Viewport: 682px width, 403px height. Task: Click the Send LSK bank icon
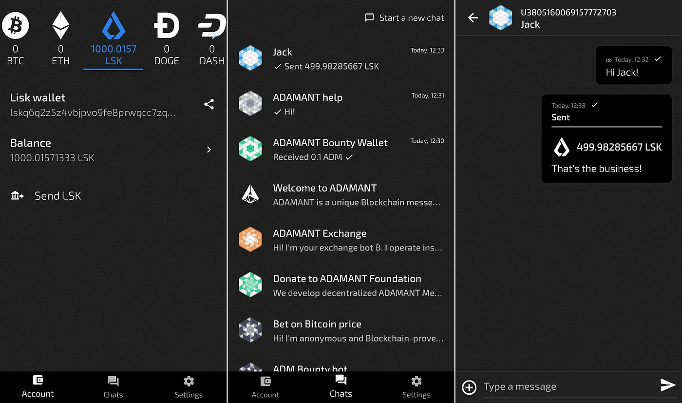pos(17,196)
